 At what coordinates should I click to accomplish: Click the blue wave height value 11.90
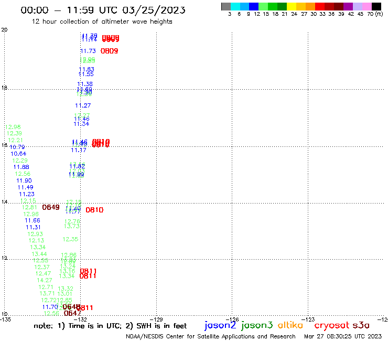24,180
